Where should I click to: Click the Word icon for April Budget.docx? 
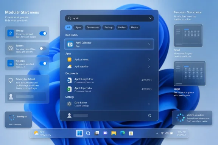69,80
